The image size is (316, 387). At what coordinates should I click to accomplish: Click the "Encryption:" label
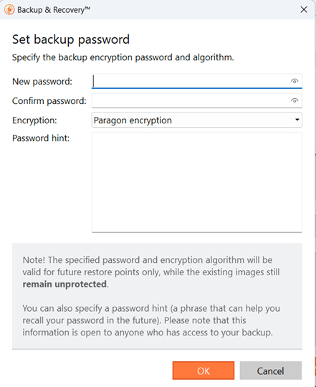tap(34, 120)
